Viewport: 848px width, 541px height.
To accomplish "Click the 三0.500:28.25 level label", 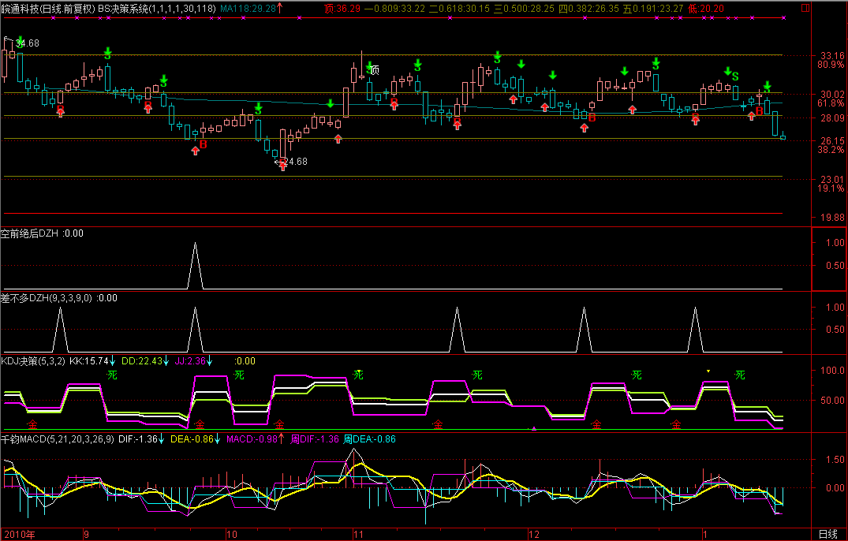I will pos(524,9).
